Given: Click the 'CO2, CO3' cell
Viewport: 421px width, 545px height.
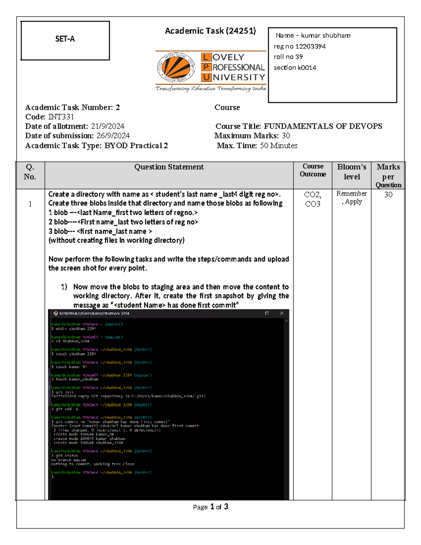Looking at the screenshot, I should [313, 199].
